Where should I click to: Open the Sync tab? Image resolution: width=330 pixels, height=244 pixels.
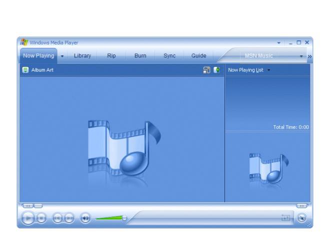(169, 56)
